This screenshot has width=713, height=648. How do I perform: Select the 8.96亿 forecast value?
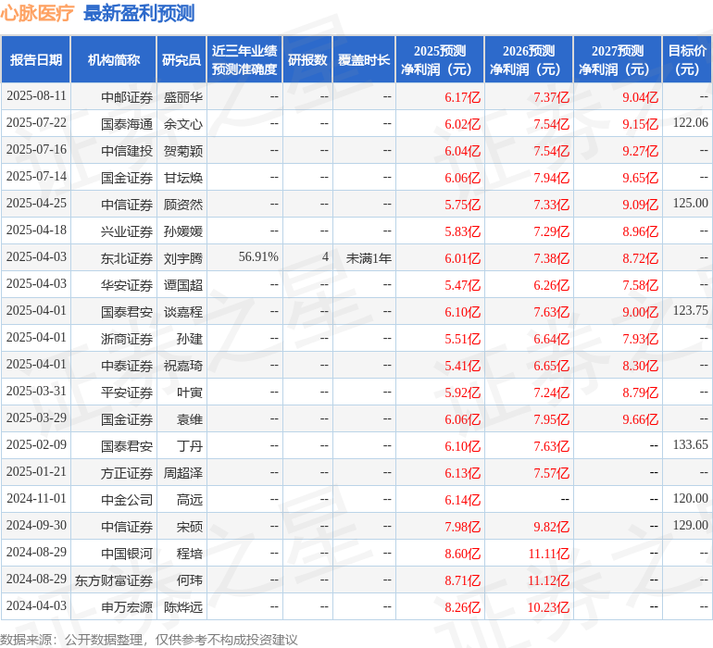[640, 231]
